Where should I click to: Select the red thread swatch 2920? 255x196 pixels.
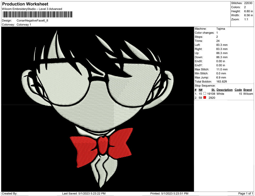(x=205, y=98)
